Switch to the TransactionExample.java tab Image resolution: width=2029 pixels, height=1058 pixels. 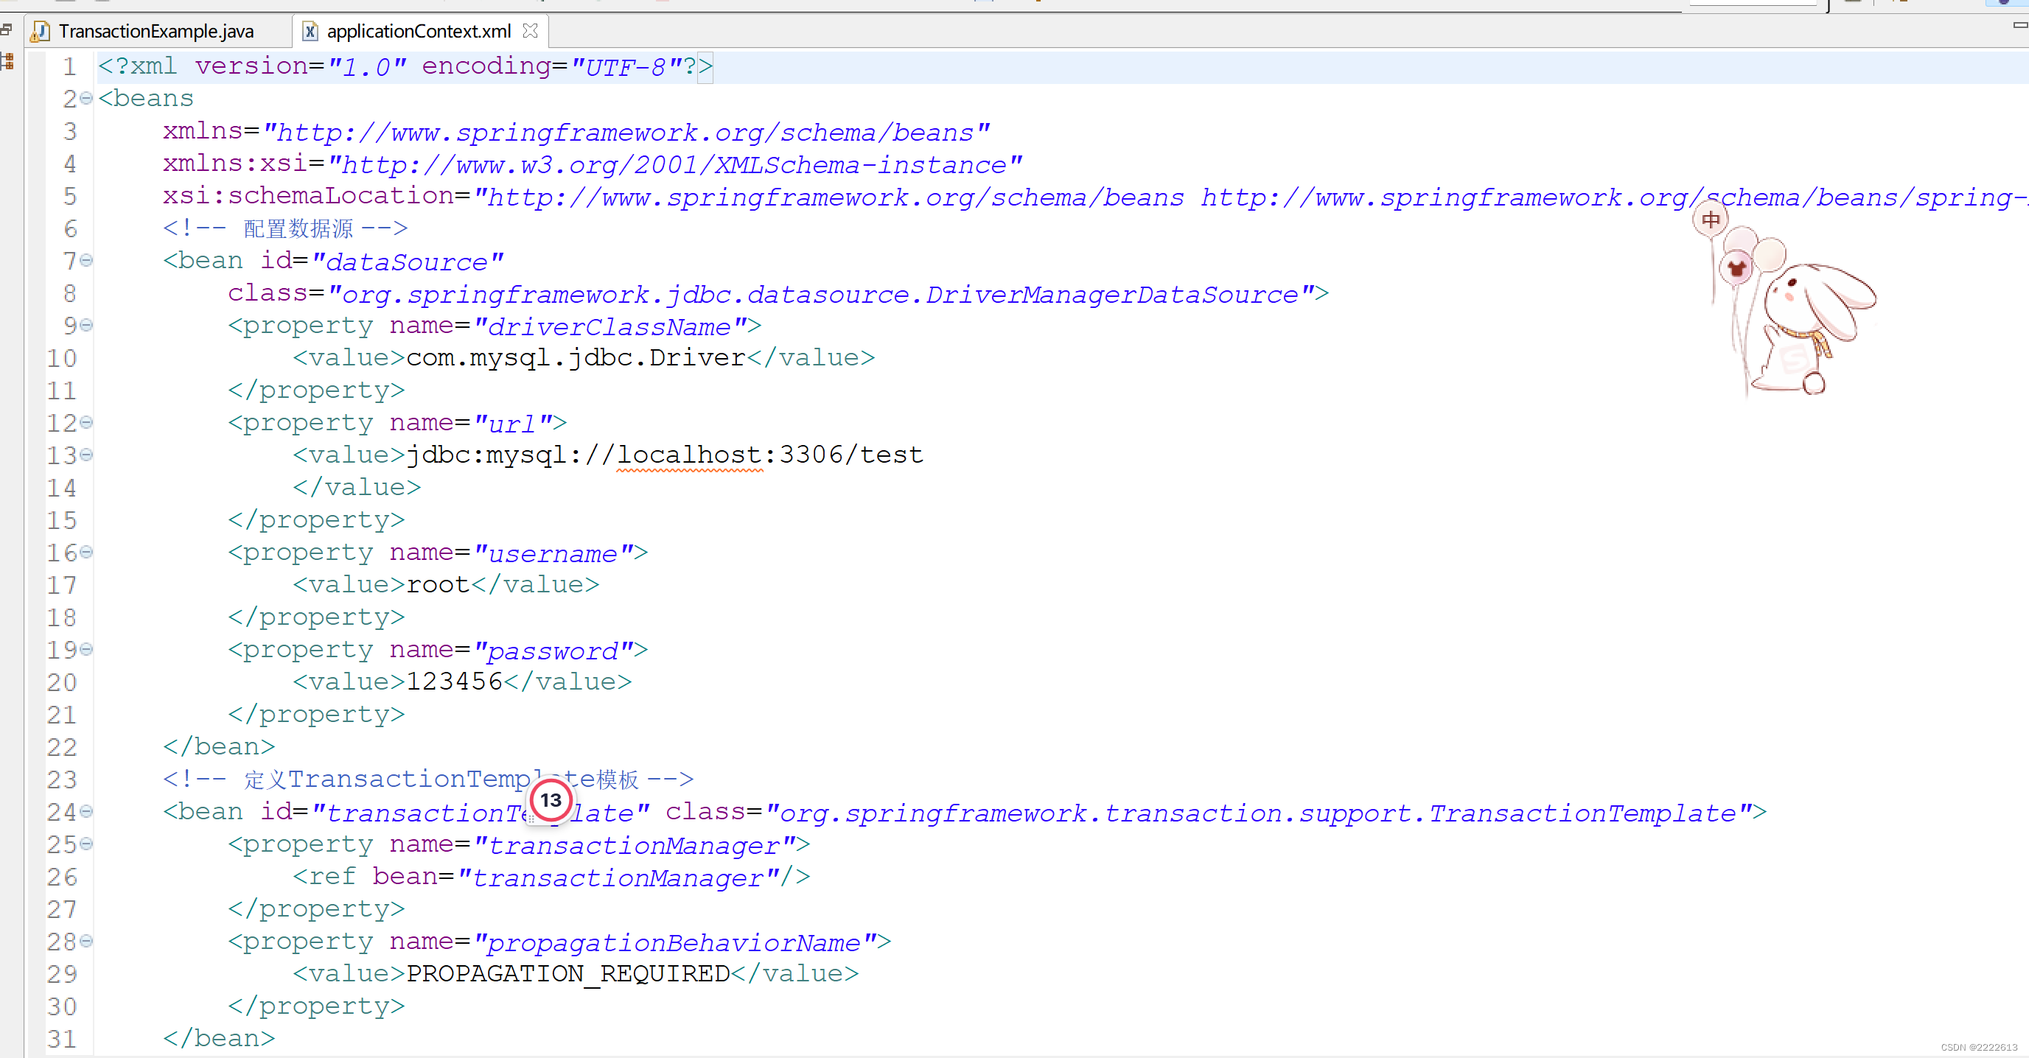pos(156,32)
